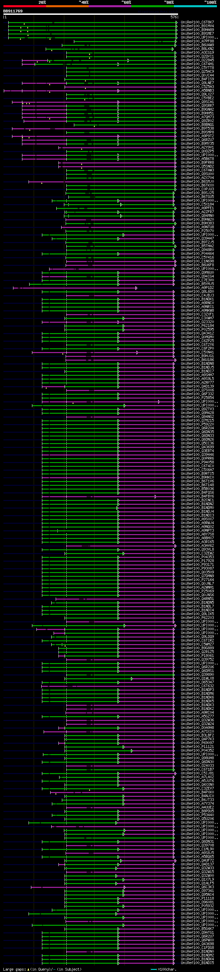This screenshot has height=972, width=220.
Task: Click the cyan ~100% legend color bar
Action: point(195,6)
